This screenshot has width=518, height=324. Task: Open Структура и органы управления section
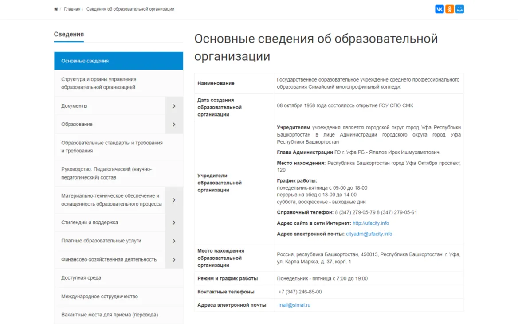click(118, 83)
